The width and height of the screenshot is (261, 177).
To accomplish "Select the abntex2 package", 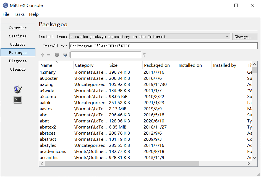I will click(146, 127).
